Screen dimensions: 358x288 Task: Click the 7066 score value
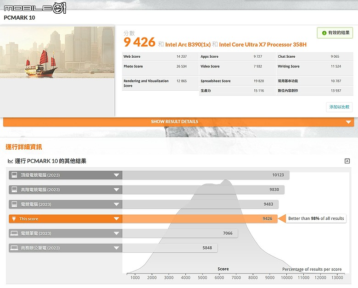tap(228, 234)
